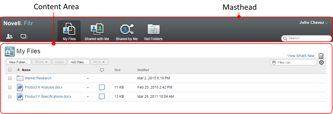The height and width of the screenshot is (114, 333).
Task: Switch to Shared by Me tab
Action: [127, 32]
